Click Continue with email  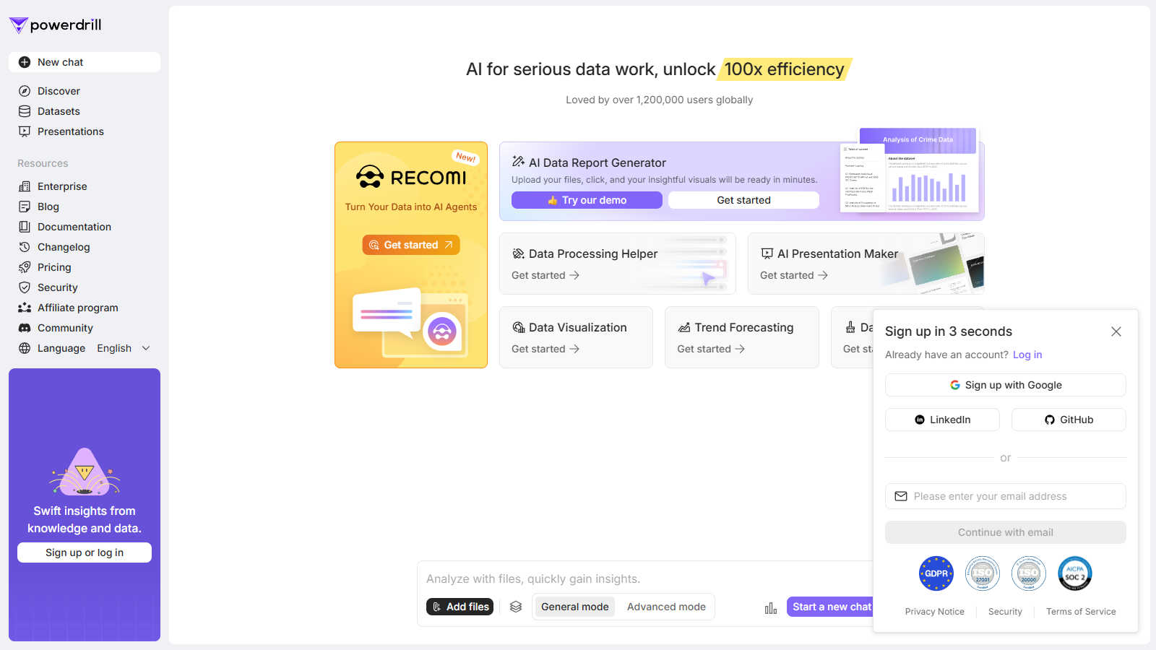coord(1005,532)
